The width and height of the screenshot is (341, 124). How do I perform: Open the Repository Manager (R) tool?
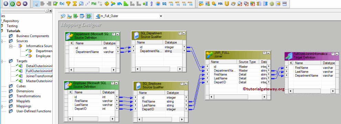pyautogui.click(x=6, y=4)
